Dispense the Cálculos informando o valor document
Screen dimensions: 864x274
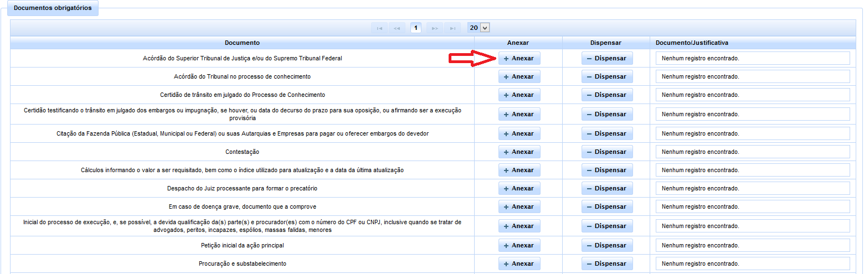point(606,170)
